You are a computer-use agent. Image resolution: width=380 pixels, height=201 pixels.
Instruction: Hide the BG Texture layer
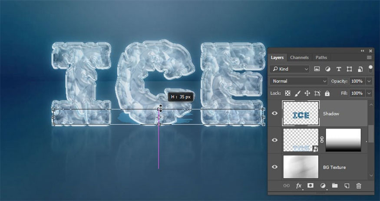pos(274,167)
